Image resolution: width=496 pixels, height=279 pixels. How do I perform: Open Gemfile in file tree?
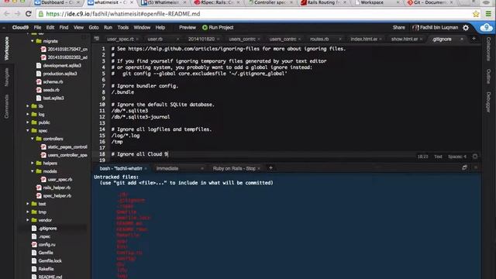[x=46, y=253]
